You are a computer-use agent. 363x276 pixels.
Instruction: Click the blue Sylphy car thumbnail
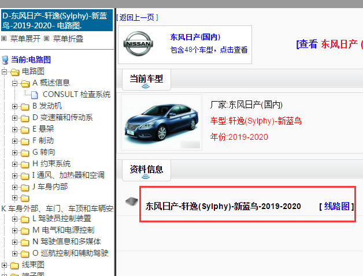tap(162, 122)
